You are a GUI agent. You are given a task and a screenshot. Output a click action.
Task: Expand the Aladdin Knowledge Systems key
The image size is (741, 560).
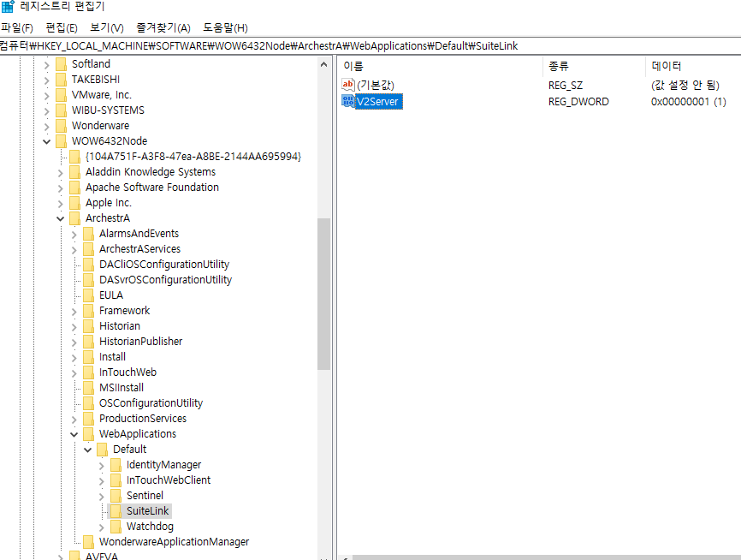(x=60, y=173)
